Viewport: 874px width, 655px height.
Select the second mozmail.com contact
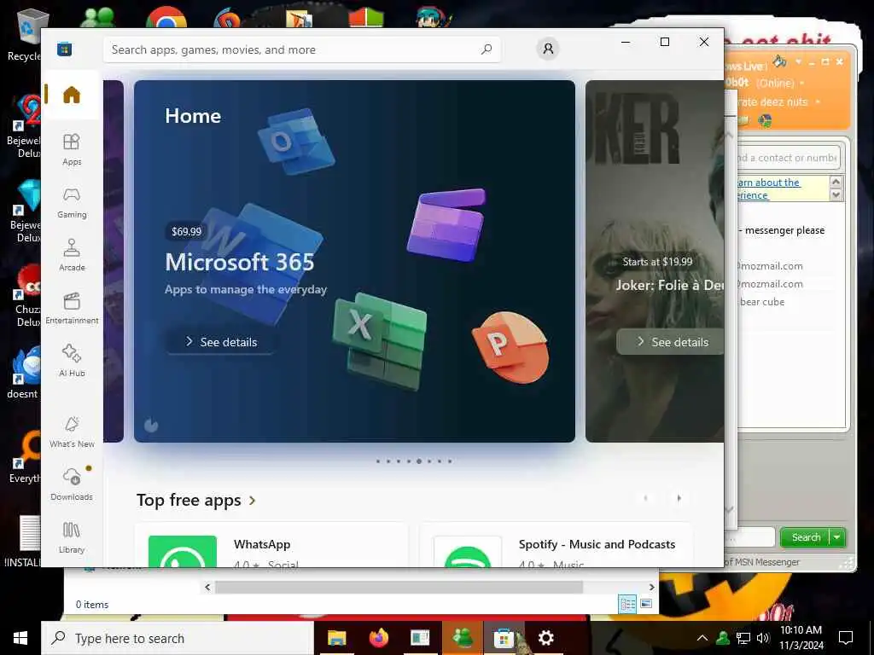click(x=771, y=284)
